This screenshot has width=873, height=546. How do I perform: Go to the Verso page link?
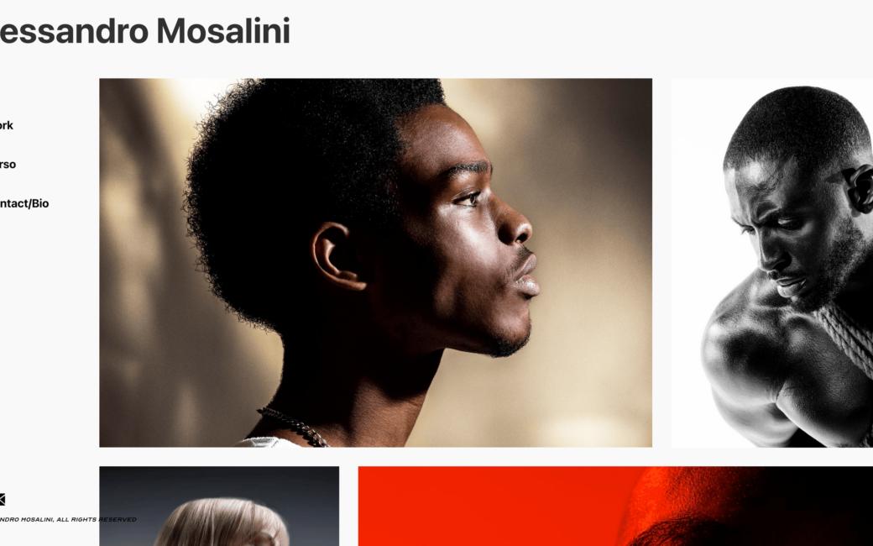pos(8,165)
